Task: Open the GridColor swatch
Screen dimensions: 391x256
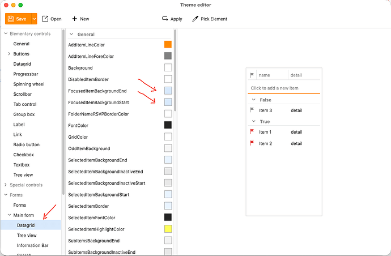Action: [168, 136]
